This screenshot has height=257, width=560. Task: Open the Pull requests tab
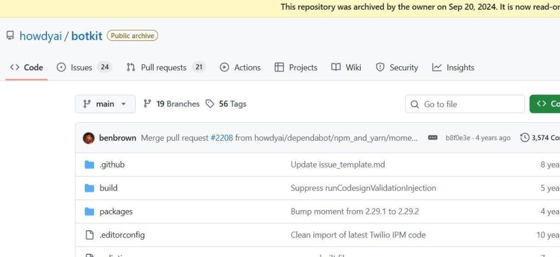click(x=165, y=68)
